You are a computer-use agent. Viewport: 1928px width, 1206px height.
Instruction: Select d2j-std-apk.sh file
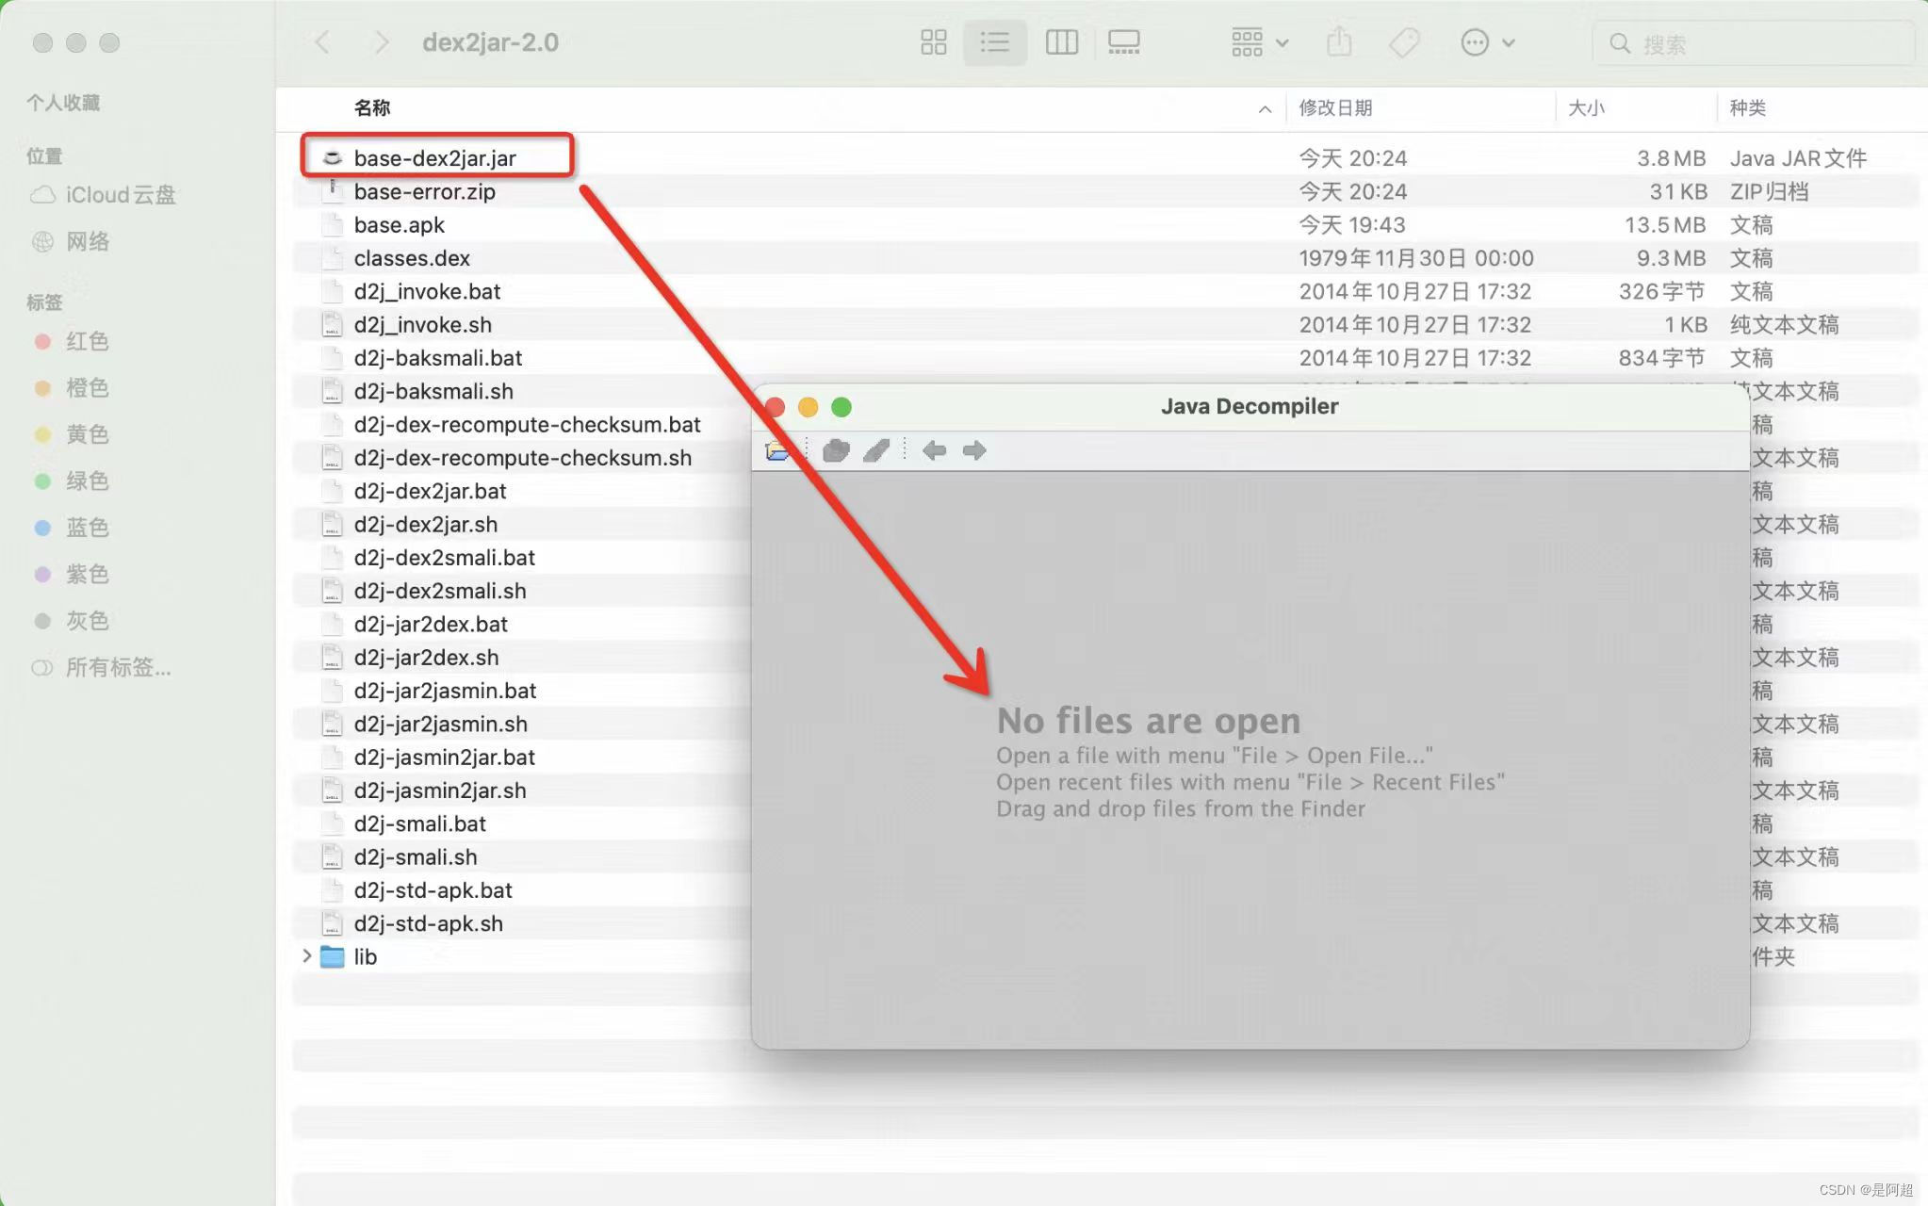tap(428, 923)
